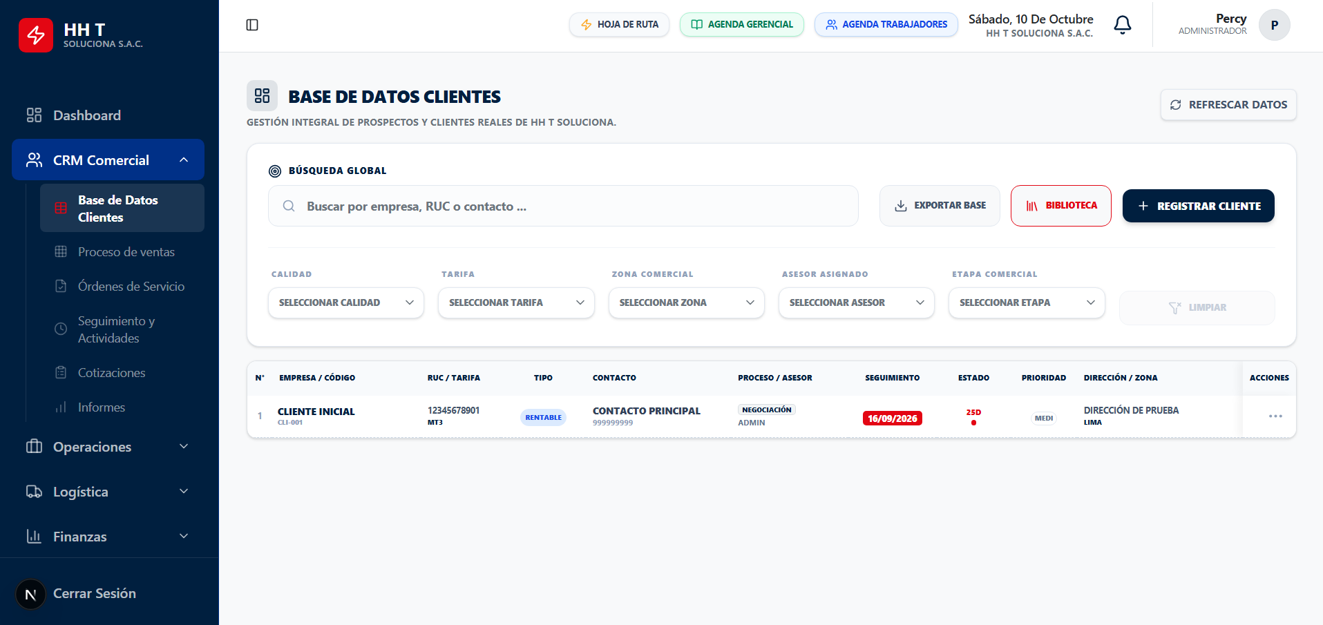
Task: Click the Empresa / Código column header
Action: tap(317, 378)
